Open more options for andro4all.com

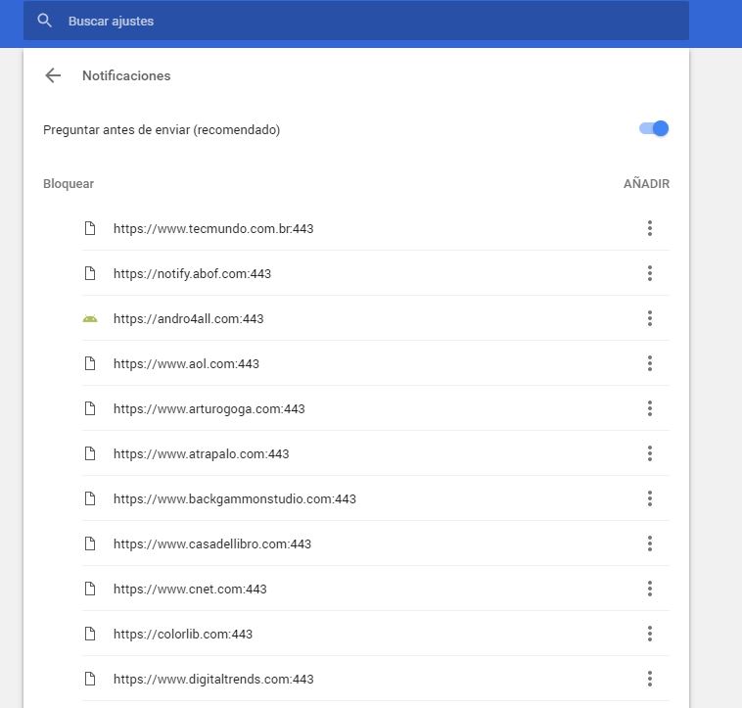point(649,318)
